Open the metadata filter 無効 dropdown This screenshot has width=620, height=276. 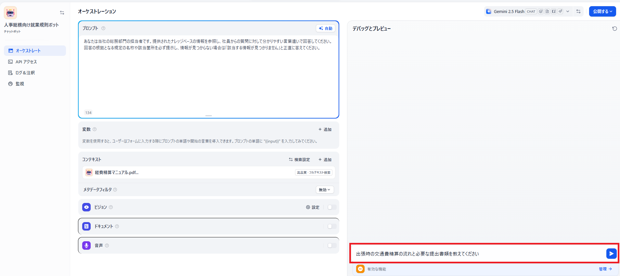pyautogui.click(x=325, y=190)
